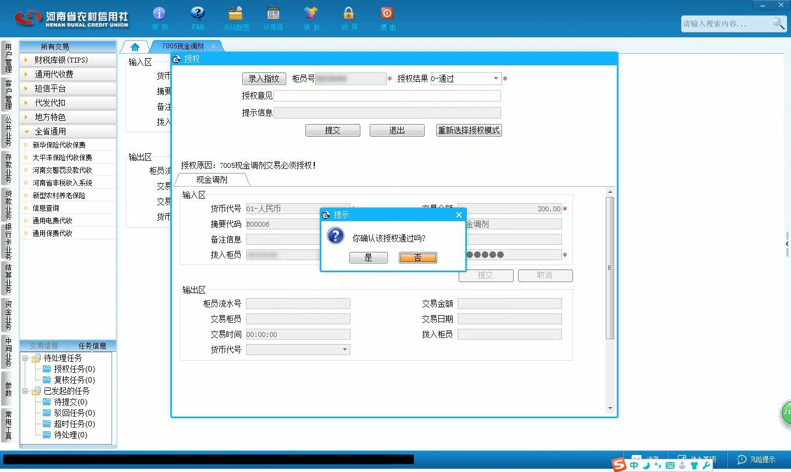Expand the 通用代收费 category

pos(68,74)
